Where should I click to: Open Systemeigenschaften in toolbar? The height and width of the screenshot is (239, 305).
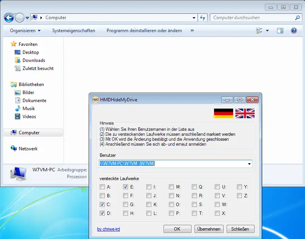coord(74,31)
